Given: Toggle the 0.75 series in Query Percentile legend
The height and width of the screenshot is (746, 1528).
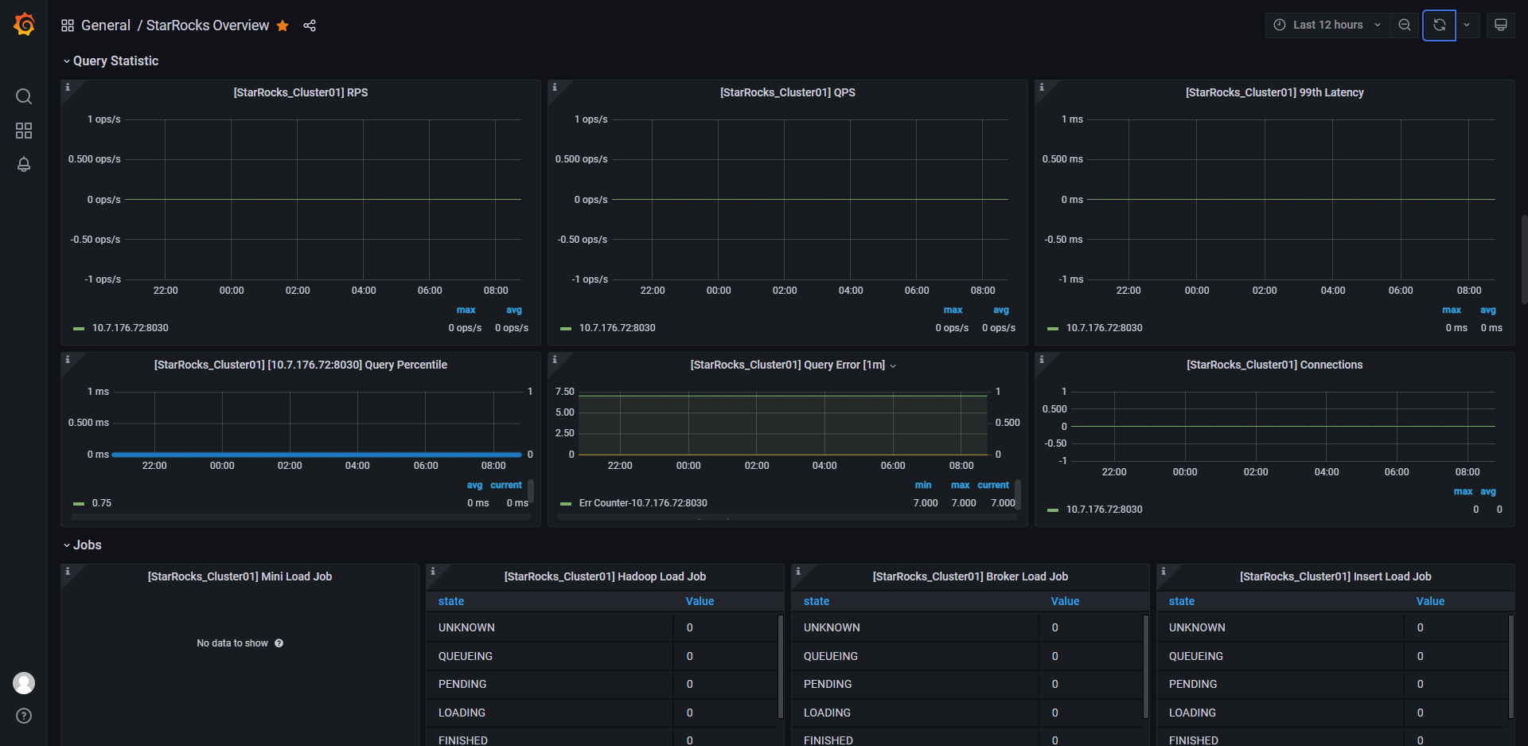Looking at the screenshot, I should tap(101, 503).
